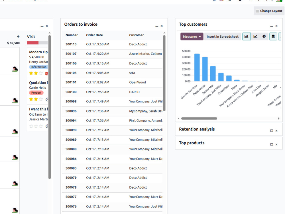This screenshot has height=214, width=285.
Task: Switch Top customers to bar chart view
Action: 246,37
